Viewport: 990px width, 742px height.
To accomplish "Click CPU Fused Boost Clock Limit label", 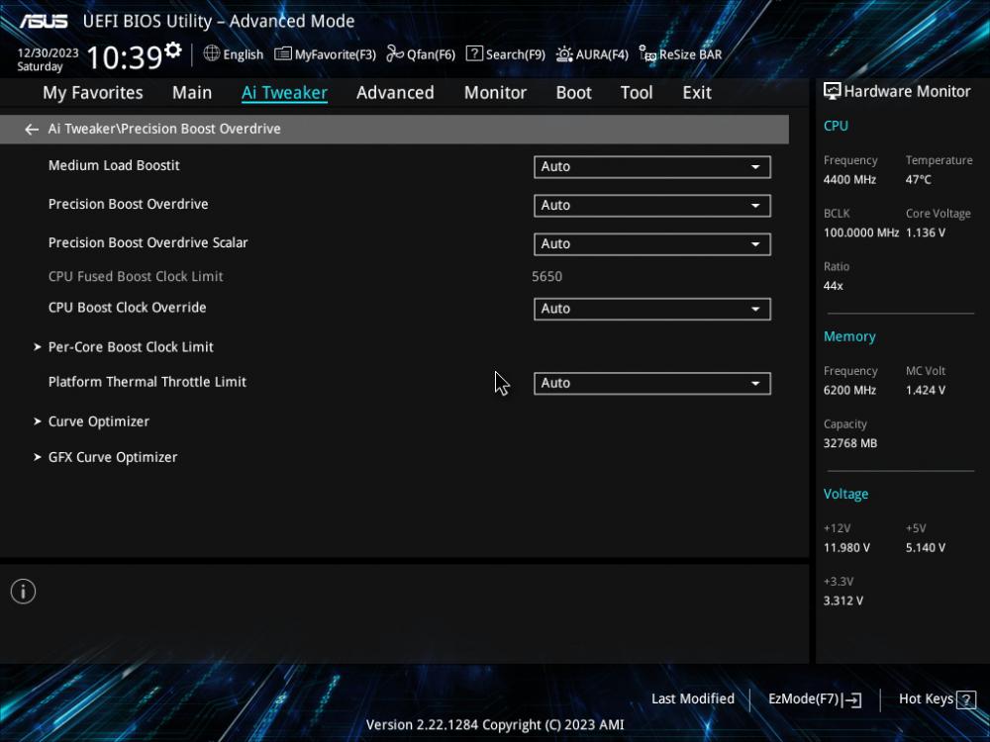I will [x=136, y=276].
